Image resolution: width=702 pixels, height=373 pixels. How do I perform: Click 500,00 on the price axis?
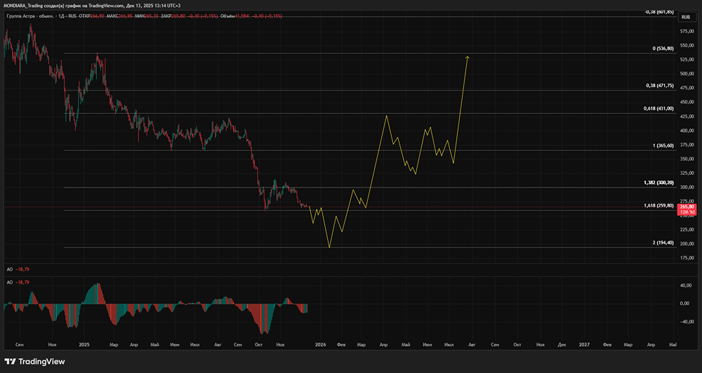tap(687, 74)
